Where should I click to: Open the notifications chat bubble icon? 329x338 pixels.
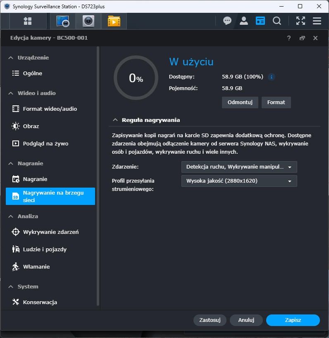227,21
